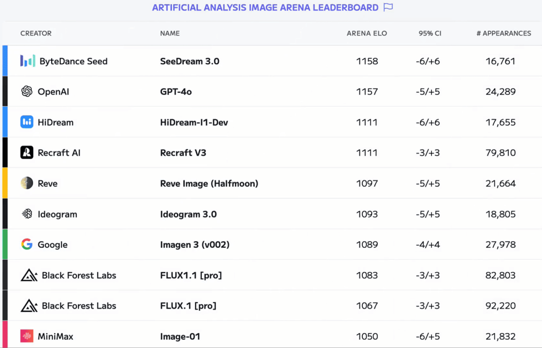542x348 pixels.
Task: Click the OpenAI logo icon
Action: tap(27, 91)
